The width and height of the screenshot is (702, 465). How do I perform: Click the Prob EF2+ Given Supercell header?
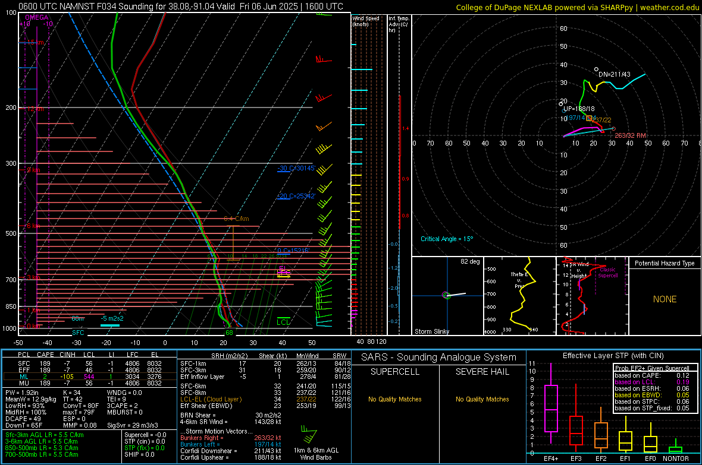pyautogui.click(x=652, y=368)
